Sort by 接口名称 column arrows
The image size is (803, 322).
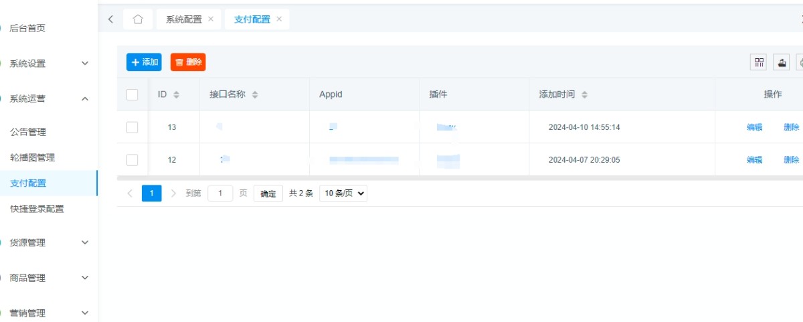pyautogui.click(x=255, y=95)
